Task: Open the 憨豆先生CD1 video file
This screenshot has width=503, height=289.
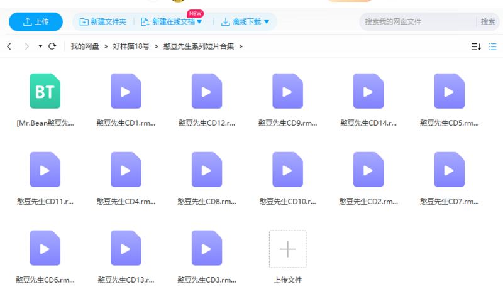Action: [x=126, y=92]
